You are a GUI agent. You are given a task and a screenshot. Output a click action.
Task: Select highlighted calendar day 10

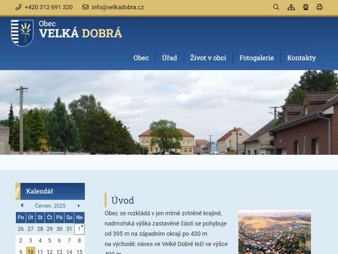pyautogui.click(x=30, y=251)
